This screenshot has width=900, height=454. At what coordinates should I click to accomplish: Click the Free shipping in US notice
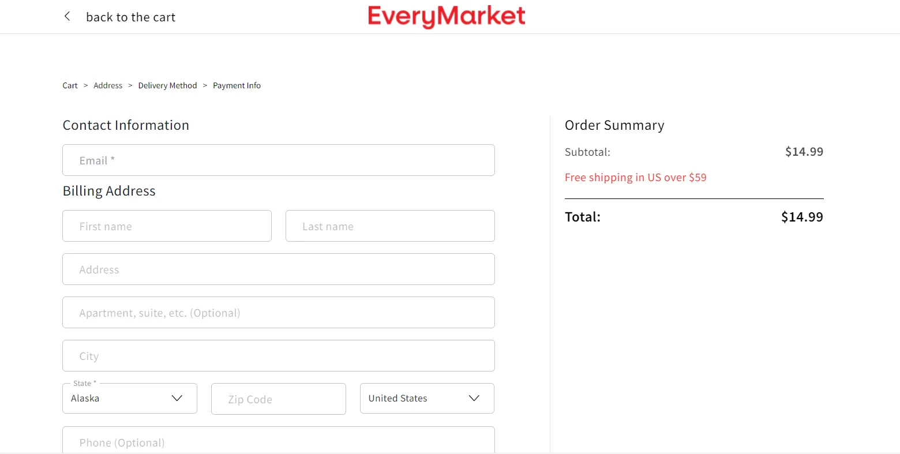click(635, 178)
